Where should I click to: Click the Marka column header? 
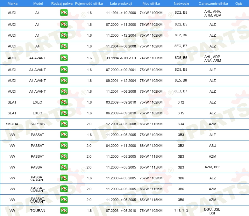coord(12,4)
